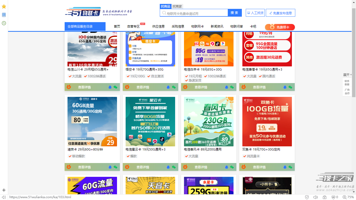Click the 搜索 search button
Image resolution: width=356 pixels, height=200 pixels.
click(235, 13)
